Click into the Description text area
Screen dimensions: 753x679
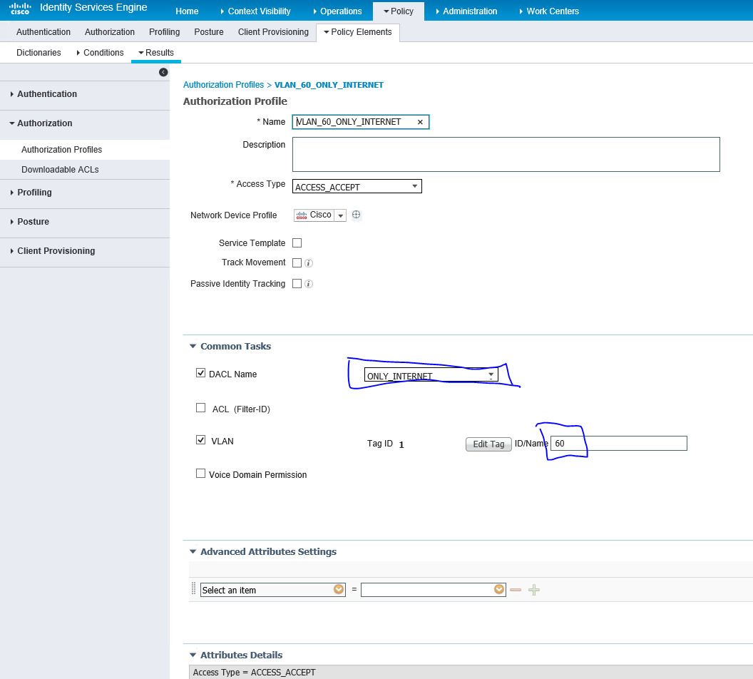506,154
